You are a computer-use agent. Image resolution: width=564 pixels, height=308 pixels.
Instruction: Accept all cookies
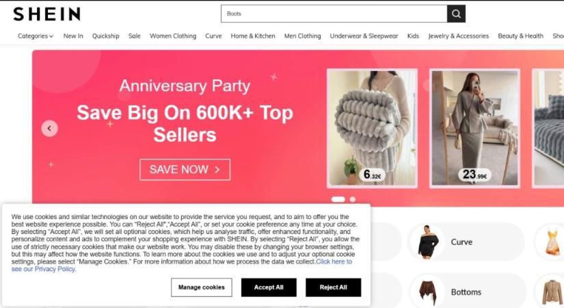[269, 287]
